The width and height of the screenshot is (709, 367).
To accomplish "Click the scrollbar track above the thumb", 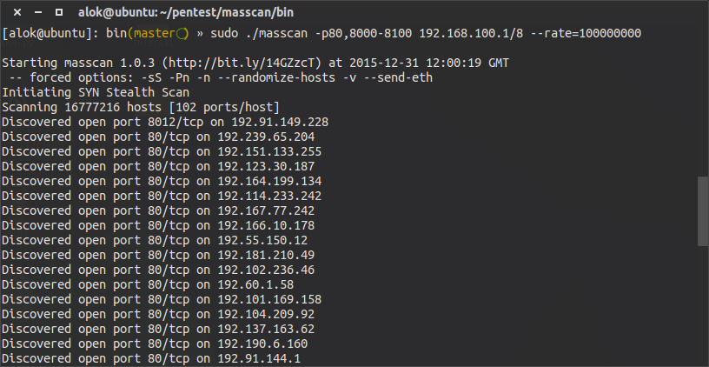I will [703, 99].
